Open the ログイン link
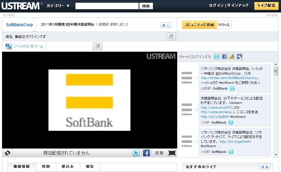281x172 pixels. coord(216,5)
